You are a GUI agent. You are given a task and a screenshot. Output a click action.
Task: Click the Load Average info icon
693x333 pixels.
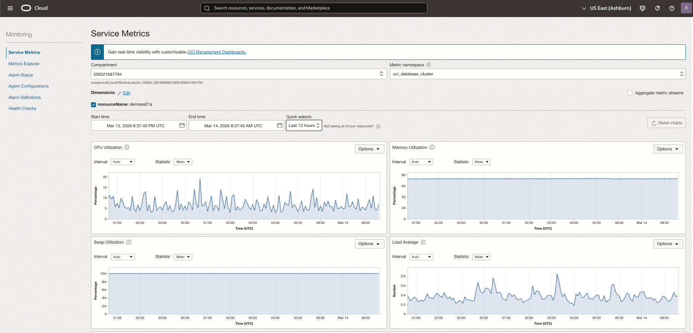423,242
